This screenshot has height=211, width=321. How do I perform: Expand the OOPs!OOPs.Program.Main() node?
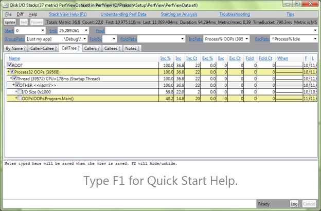click(x=16, y=98)
